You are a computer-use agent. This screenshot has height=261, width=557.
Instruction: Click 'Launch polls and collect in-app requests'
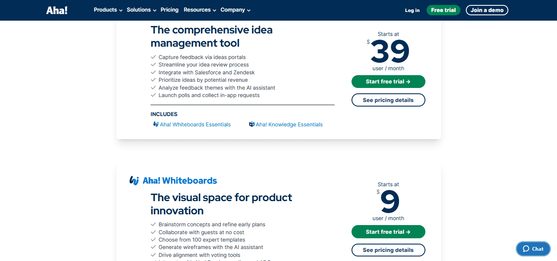pos(209,95)
